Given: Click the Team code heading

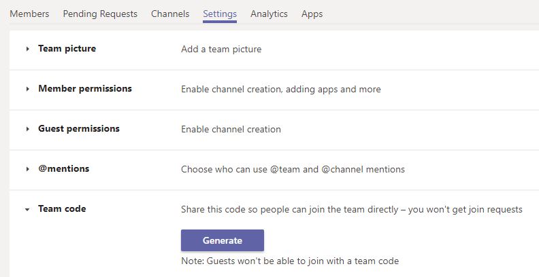Looking at the screenshot, I should tap(62, 209).
